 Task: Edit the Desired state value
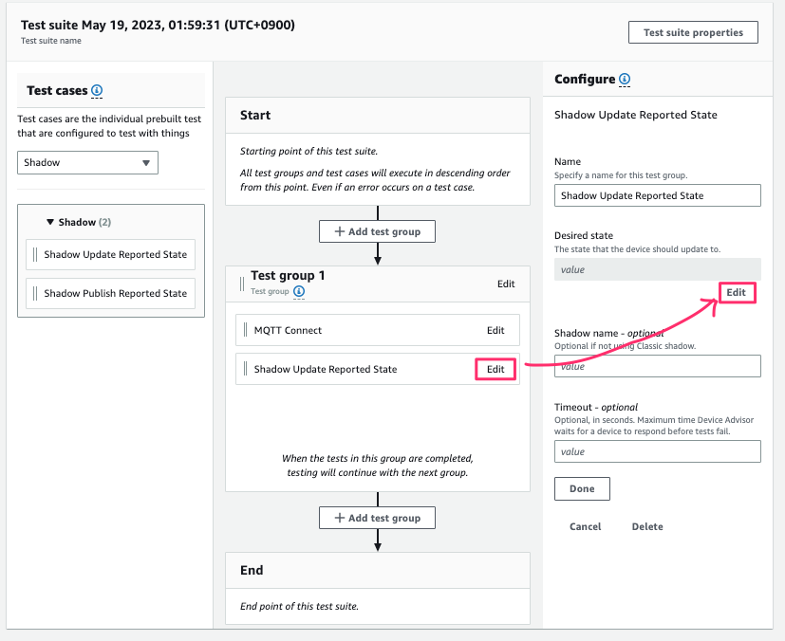[x=736, y=293]
